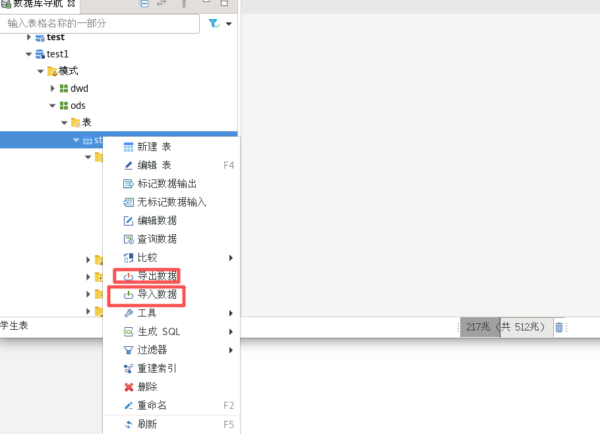The height and width of the screenshot is (434, 600).
Task: Close the 数据库导航 tab
Action: pyautogui.click(x=72, y=4)
